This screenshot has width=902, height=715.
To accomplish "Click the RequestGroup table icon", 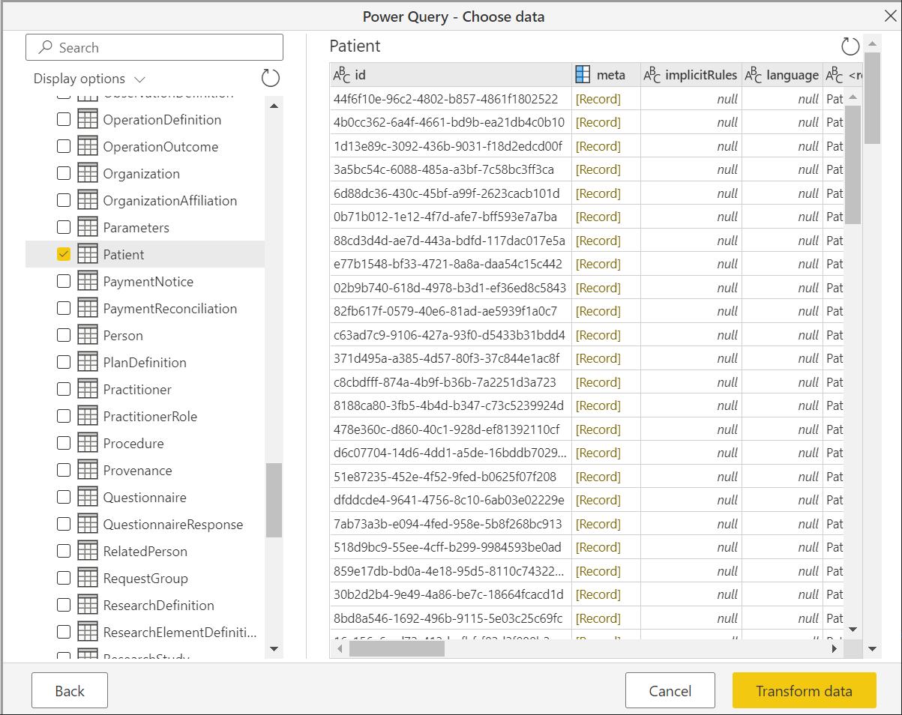I will 88,578.
